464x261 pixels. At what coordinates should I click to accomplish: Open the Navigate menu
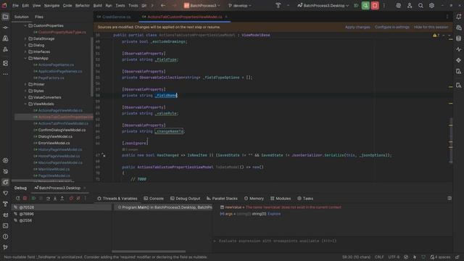(x=51, y=5)
